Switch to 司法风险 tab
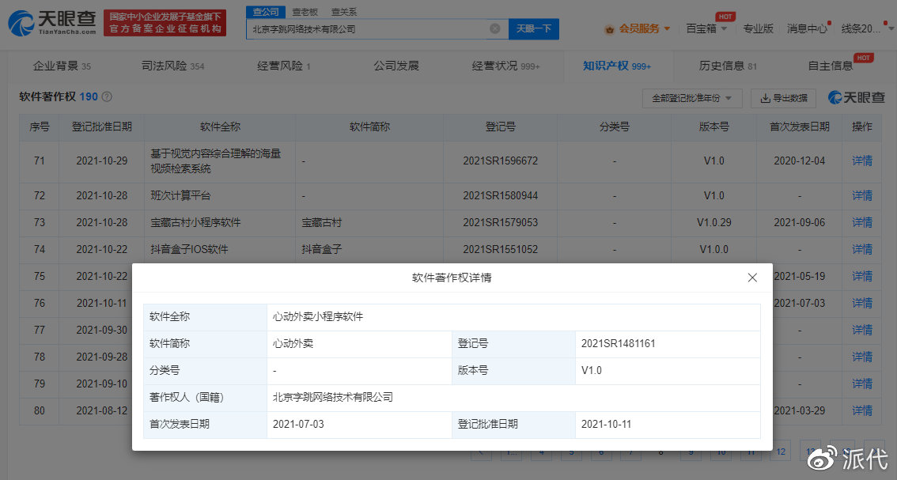The height and width of the screenshot is (480, 897). click(x=172, y=66)
